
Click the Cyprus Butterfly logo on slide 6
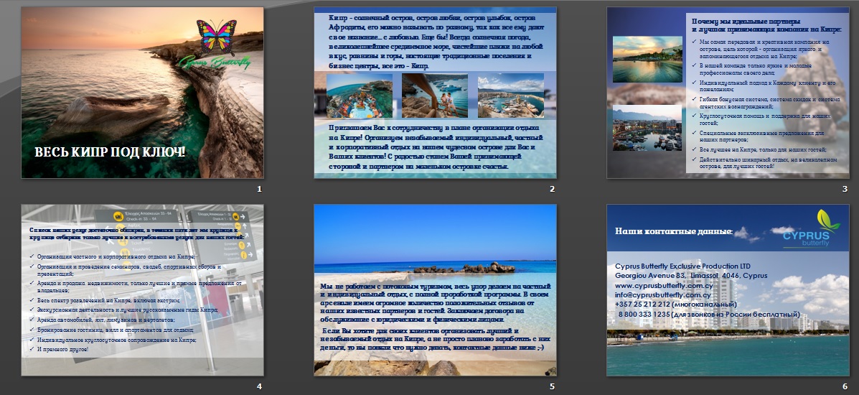(x=812, y=228)
